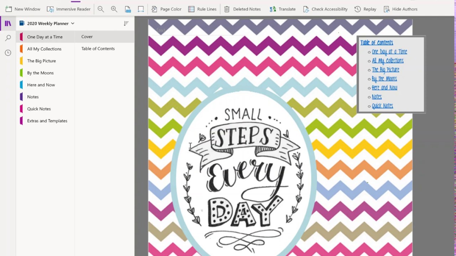Select the Cover page
Image resolution: width=456 pixels, height=256 pixels.
[x=105, y=37]
